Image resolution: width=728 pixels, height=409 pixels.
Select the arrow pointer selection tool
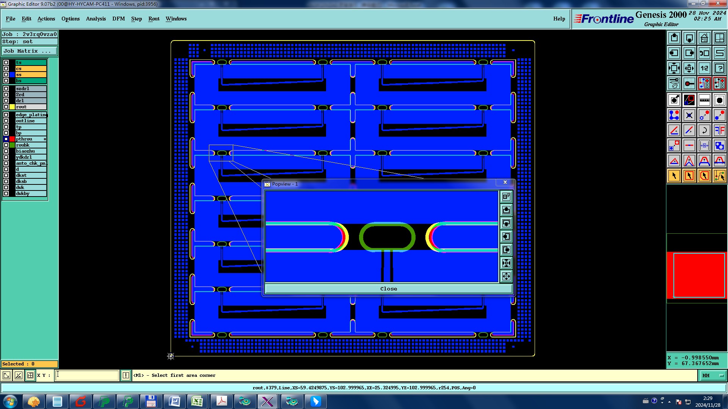(674, 176)
